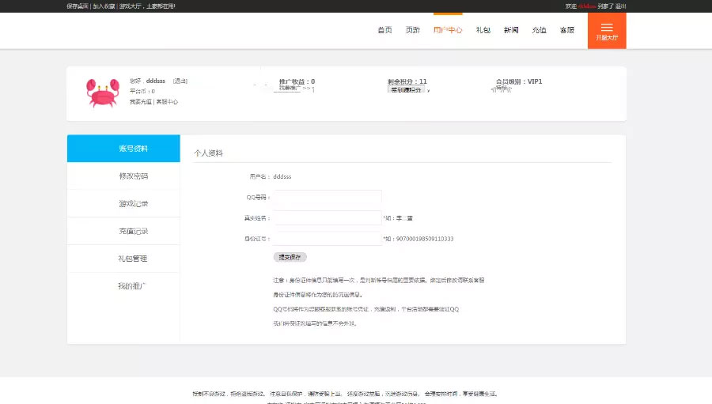Go to 充值 in the top navigation
The image size is (712, 404).
point(539,30)
